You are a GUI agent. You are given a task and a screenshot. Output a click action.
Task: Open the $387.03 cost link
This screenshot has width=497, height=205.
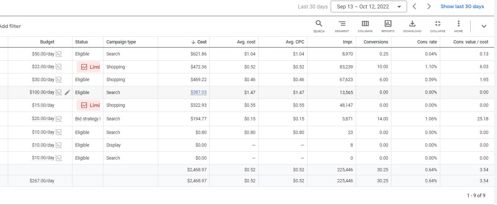point(198,92)
